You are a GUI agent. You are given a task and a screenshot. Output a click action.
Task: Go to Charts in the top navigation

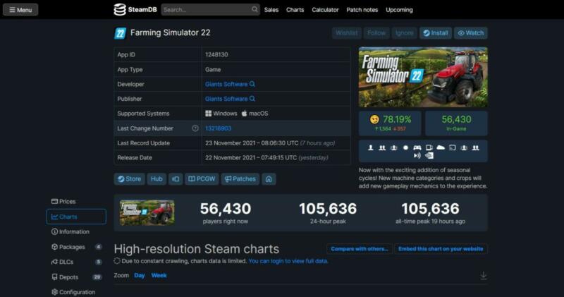295,10
